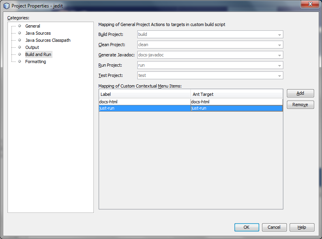Go to the Output category
This screenshot has height=239, width=322.
(x=32, y=47)
